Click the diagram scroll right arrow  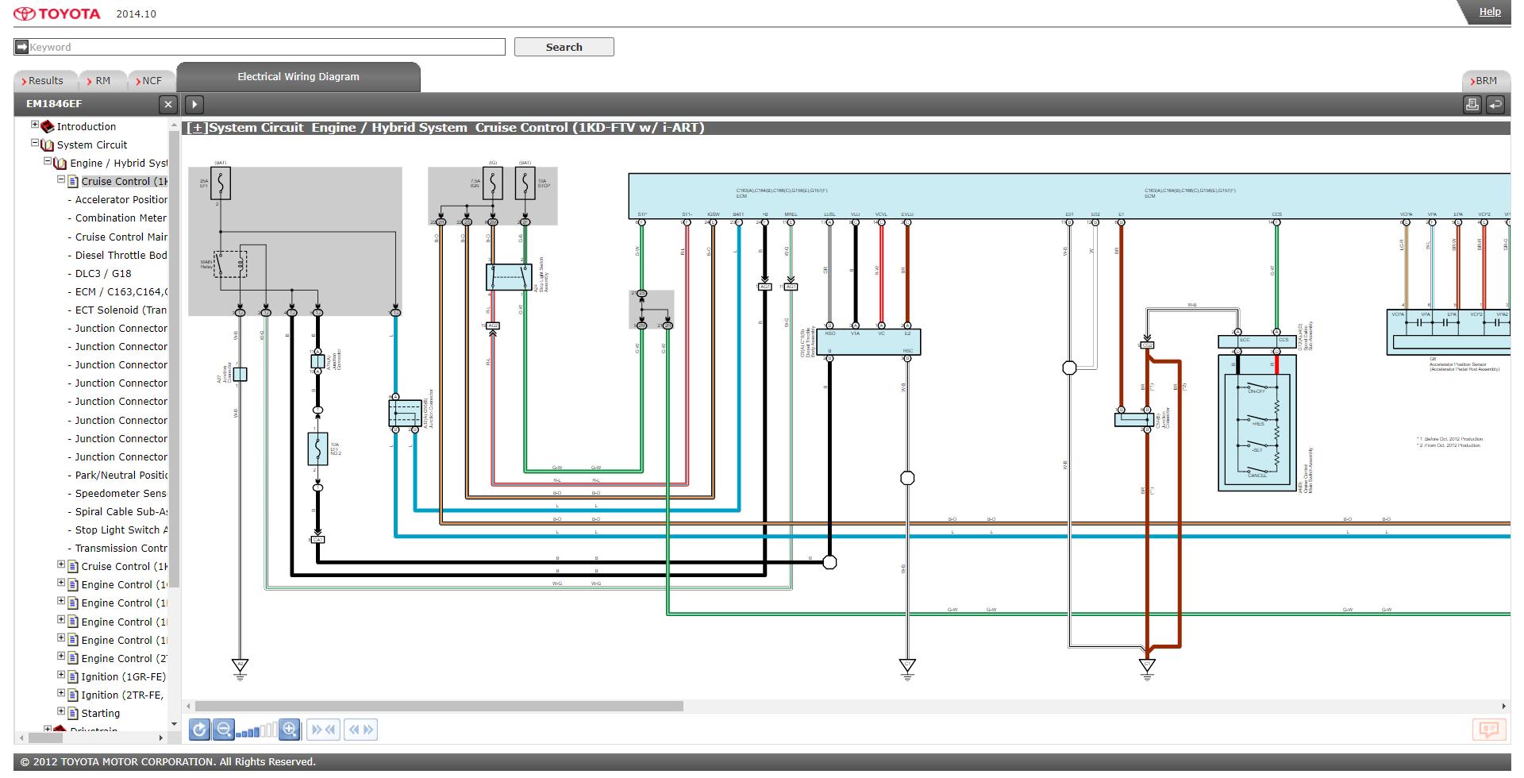pos(1503,706)
